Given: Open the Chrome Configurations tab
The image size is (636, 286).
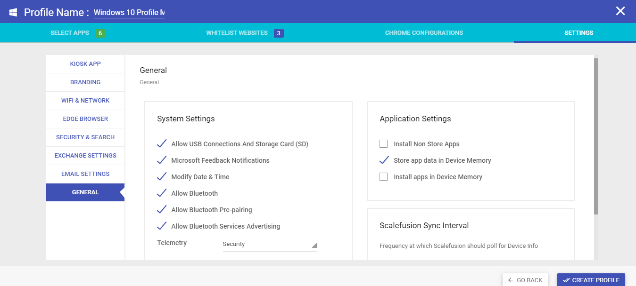Looking at the screenshot, I should [x=424, y=33].
